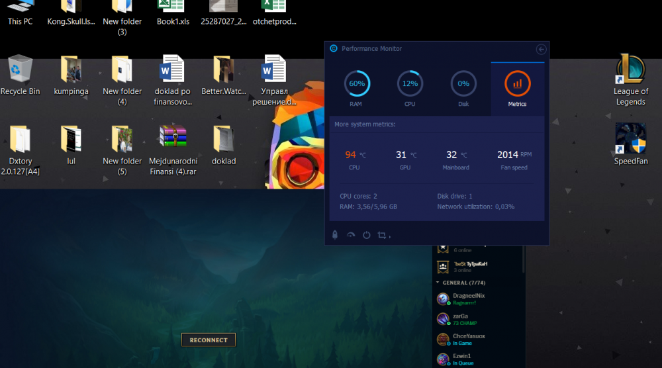Click the 2014 RPM fan speed value
Viewport: 662px width, 368px height.
pyautogui.click(x=514, y=155)
